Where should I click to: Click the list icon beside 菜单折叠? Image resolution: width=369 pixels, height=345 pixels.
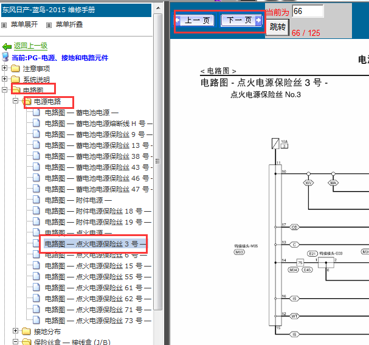tap(49, 25)
